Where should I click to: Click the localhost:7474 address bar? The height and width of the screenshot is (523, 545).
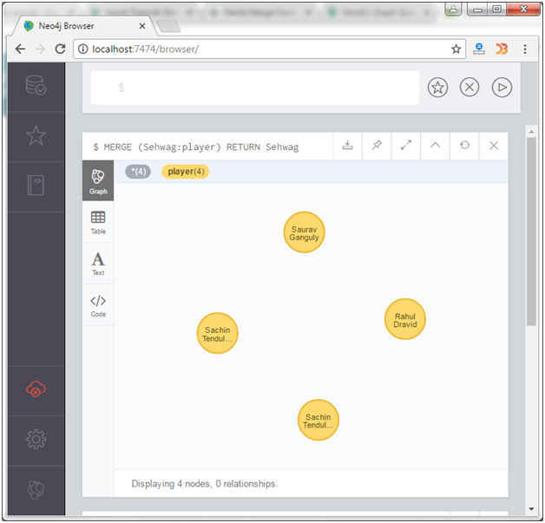tap(269, 49)
